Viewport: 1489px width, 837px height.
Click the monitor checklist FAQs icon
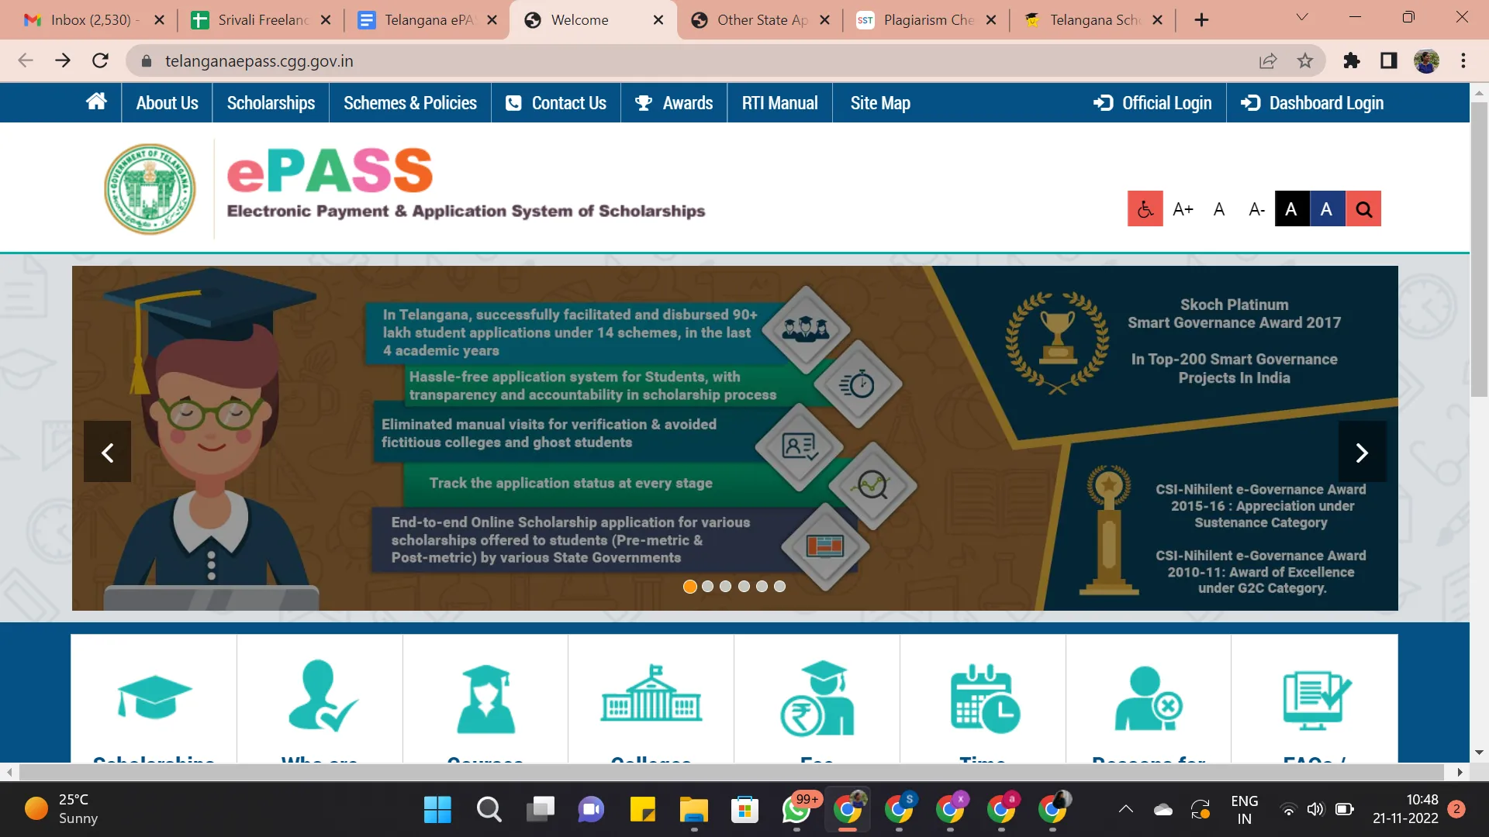[x=1317, y=700]
